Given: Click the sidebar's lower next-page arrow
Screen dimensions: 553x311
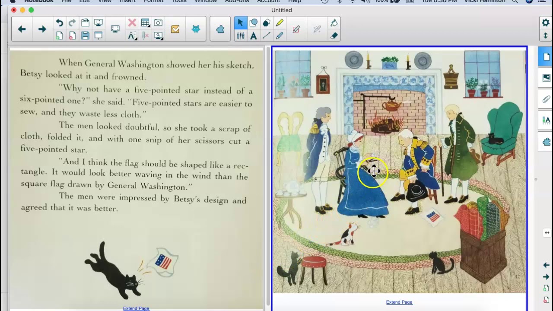Looking at the screenshot, I should pyautogui.click(x=546, y=277).
